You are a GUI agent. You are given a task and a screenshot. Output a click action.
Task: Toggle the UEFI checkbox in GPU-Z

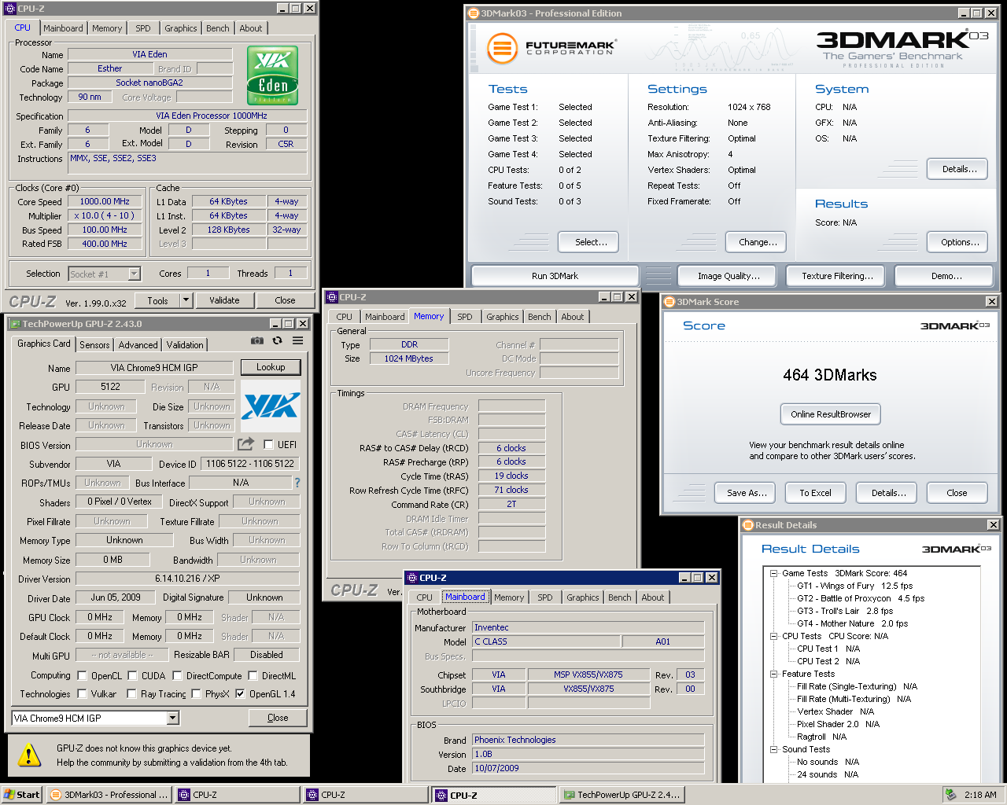(268, 444)
